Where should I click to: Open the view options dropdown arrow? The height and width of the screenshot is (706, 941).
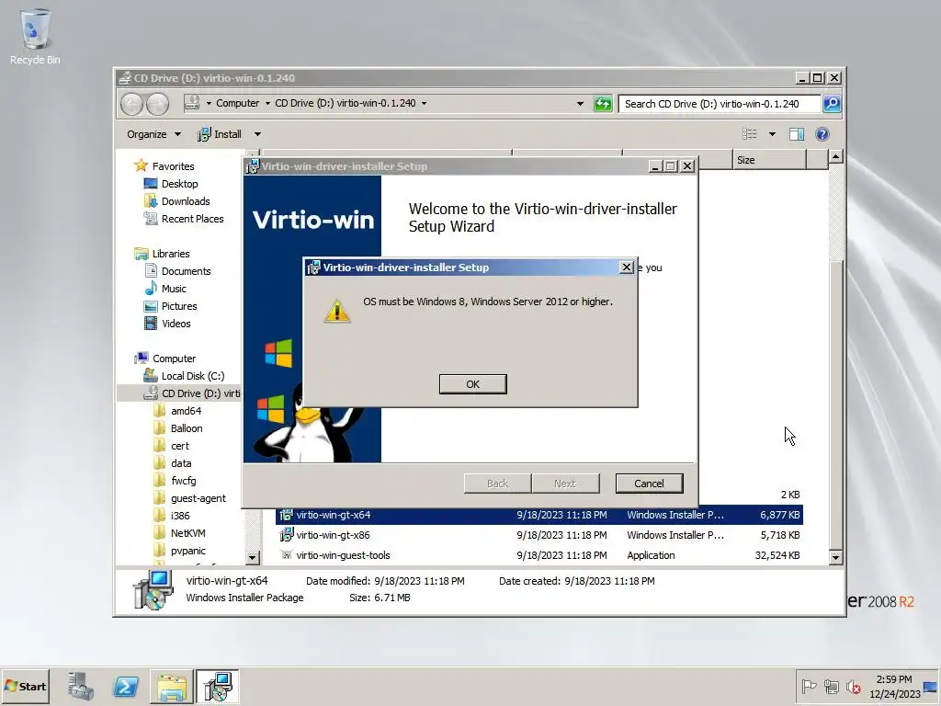tap(772, 134)
